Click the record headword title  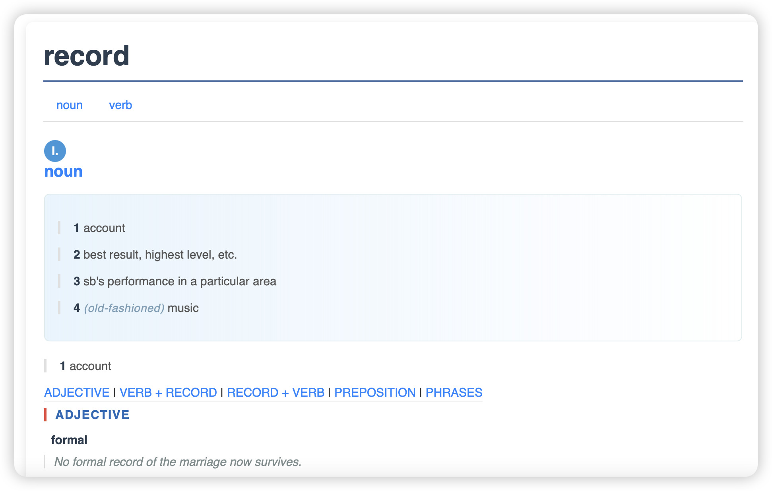click(x=86, y=56)
